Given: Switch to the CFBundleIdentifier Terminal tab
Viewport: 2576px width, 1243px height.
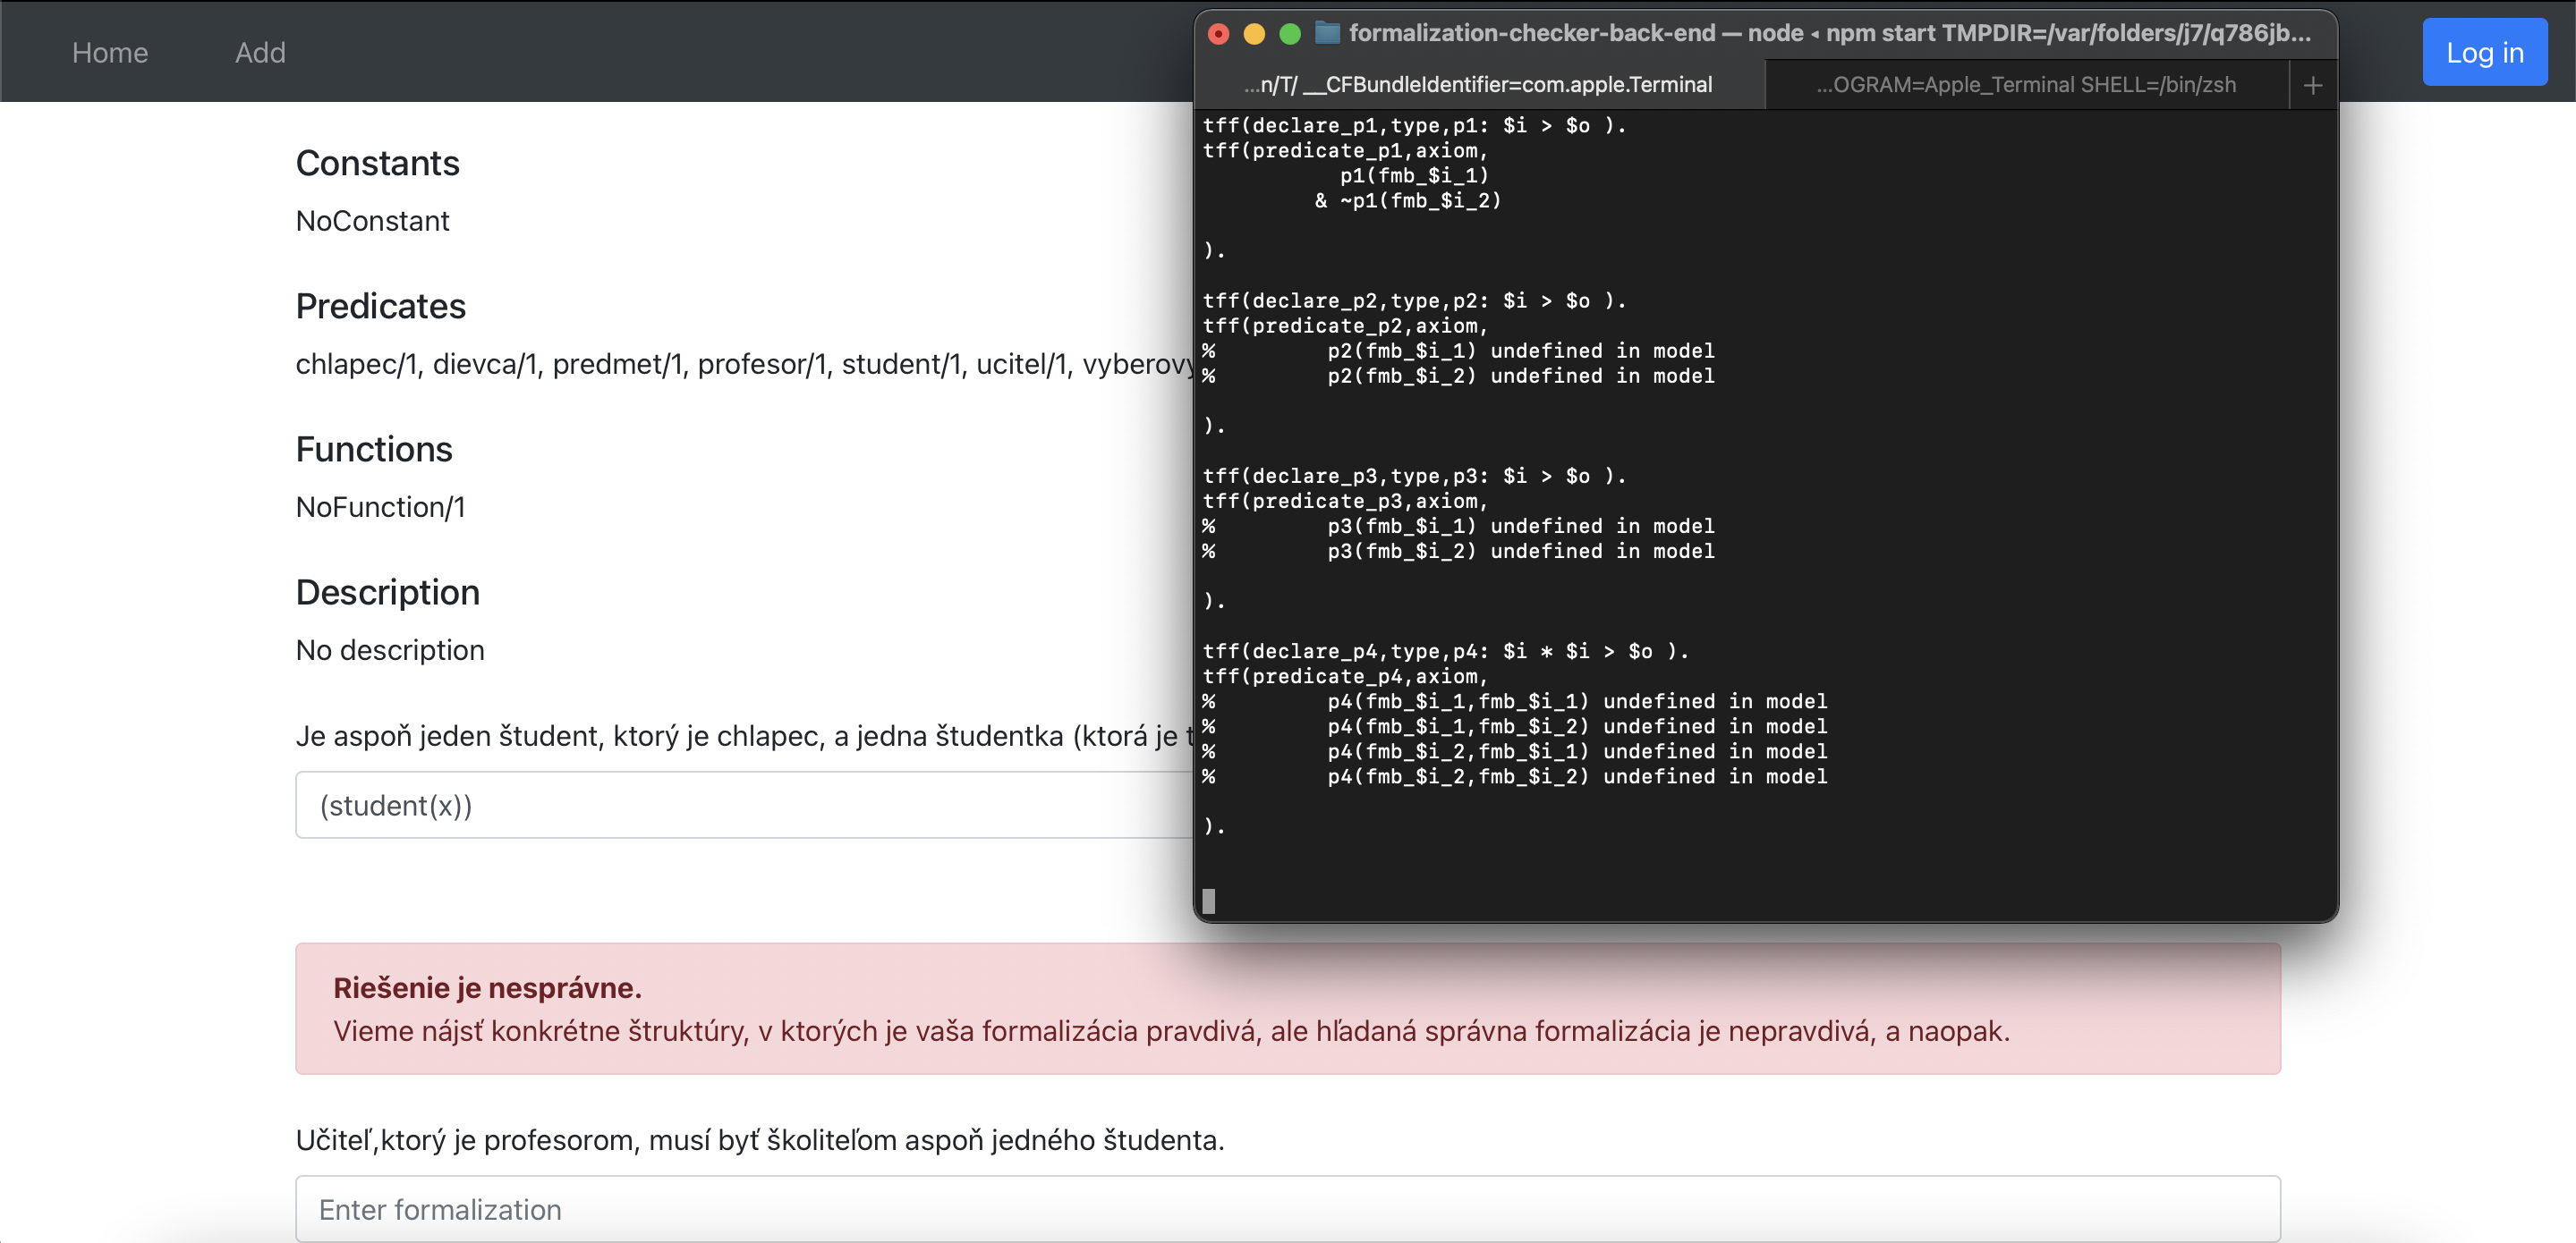Looking at the screenshot, I should pos(1478,85).
